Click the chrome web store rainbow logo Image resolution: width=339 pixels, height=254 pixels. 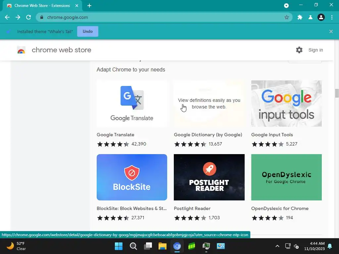tap(21, 50)
